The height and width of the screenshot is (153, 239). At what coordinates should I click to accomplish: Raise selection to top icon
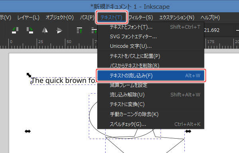79,30
